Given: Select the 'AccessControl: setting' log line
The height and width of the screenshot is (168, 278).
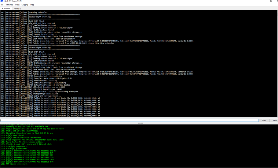Looking at the screenshot, I should [29, 81].
